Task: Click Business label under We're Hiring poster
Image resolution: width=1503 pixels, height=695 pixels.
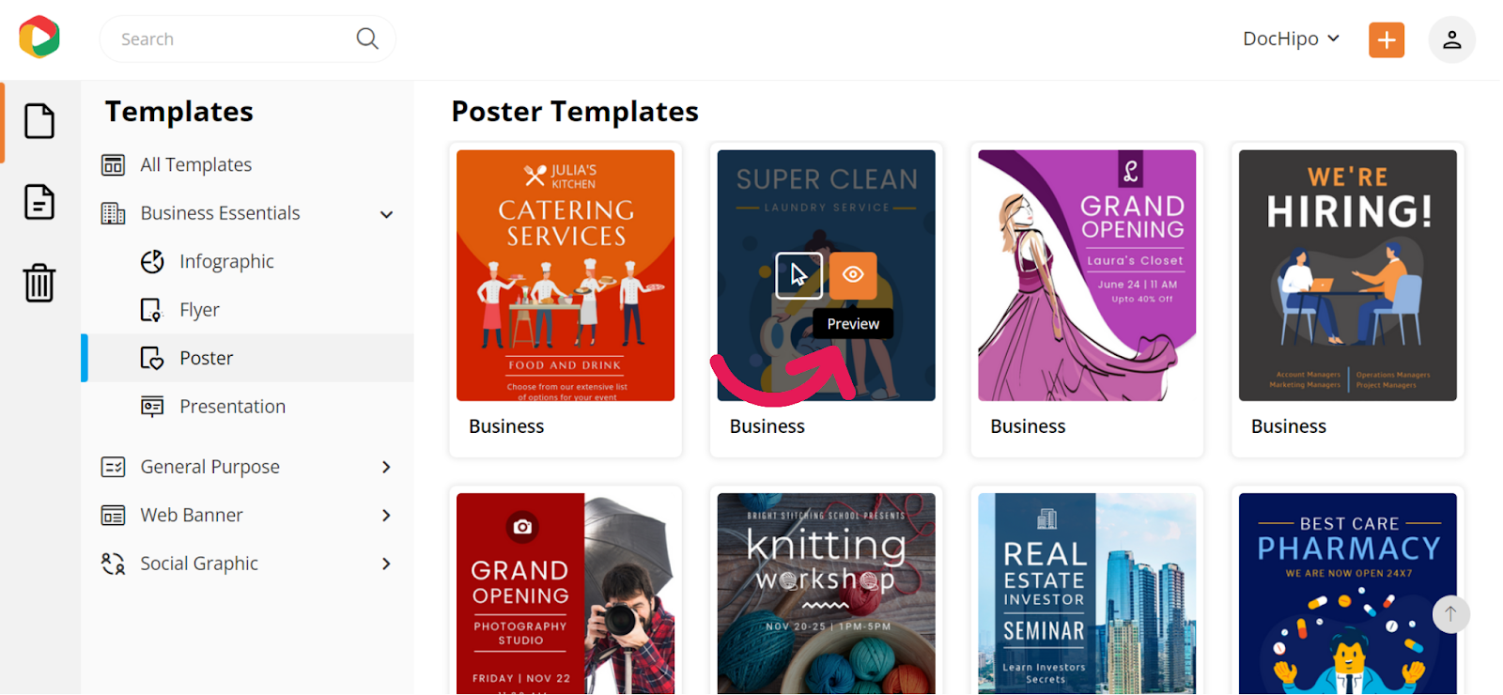Action: coord(1289,426)
